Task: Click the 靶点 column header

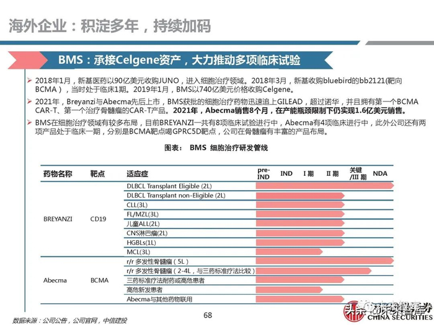Action: (x=97, y=174)
